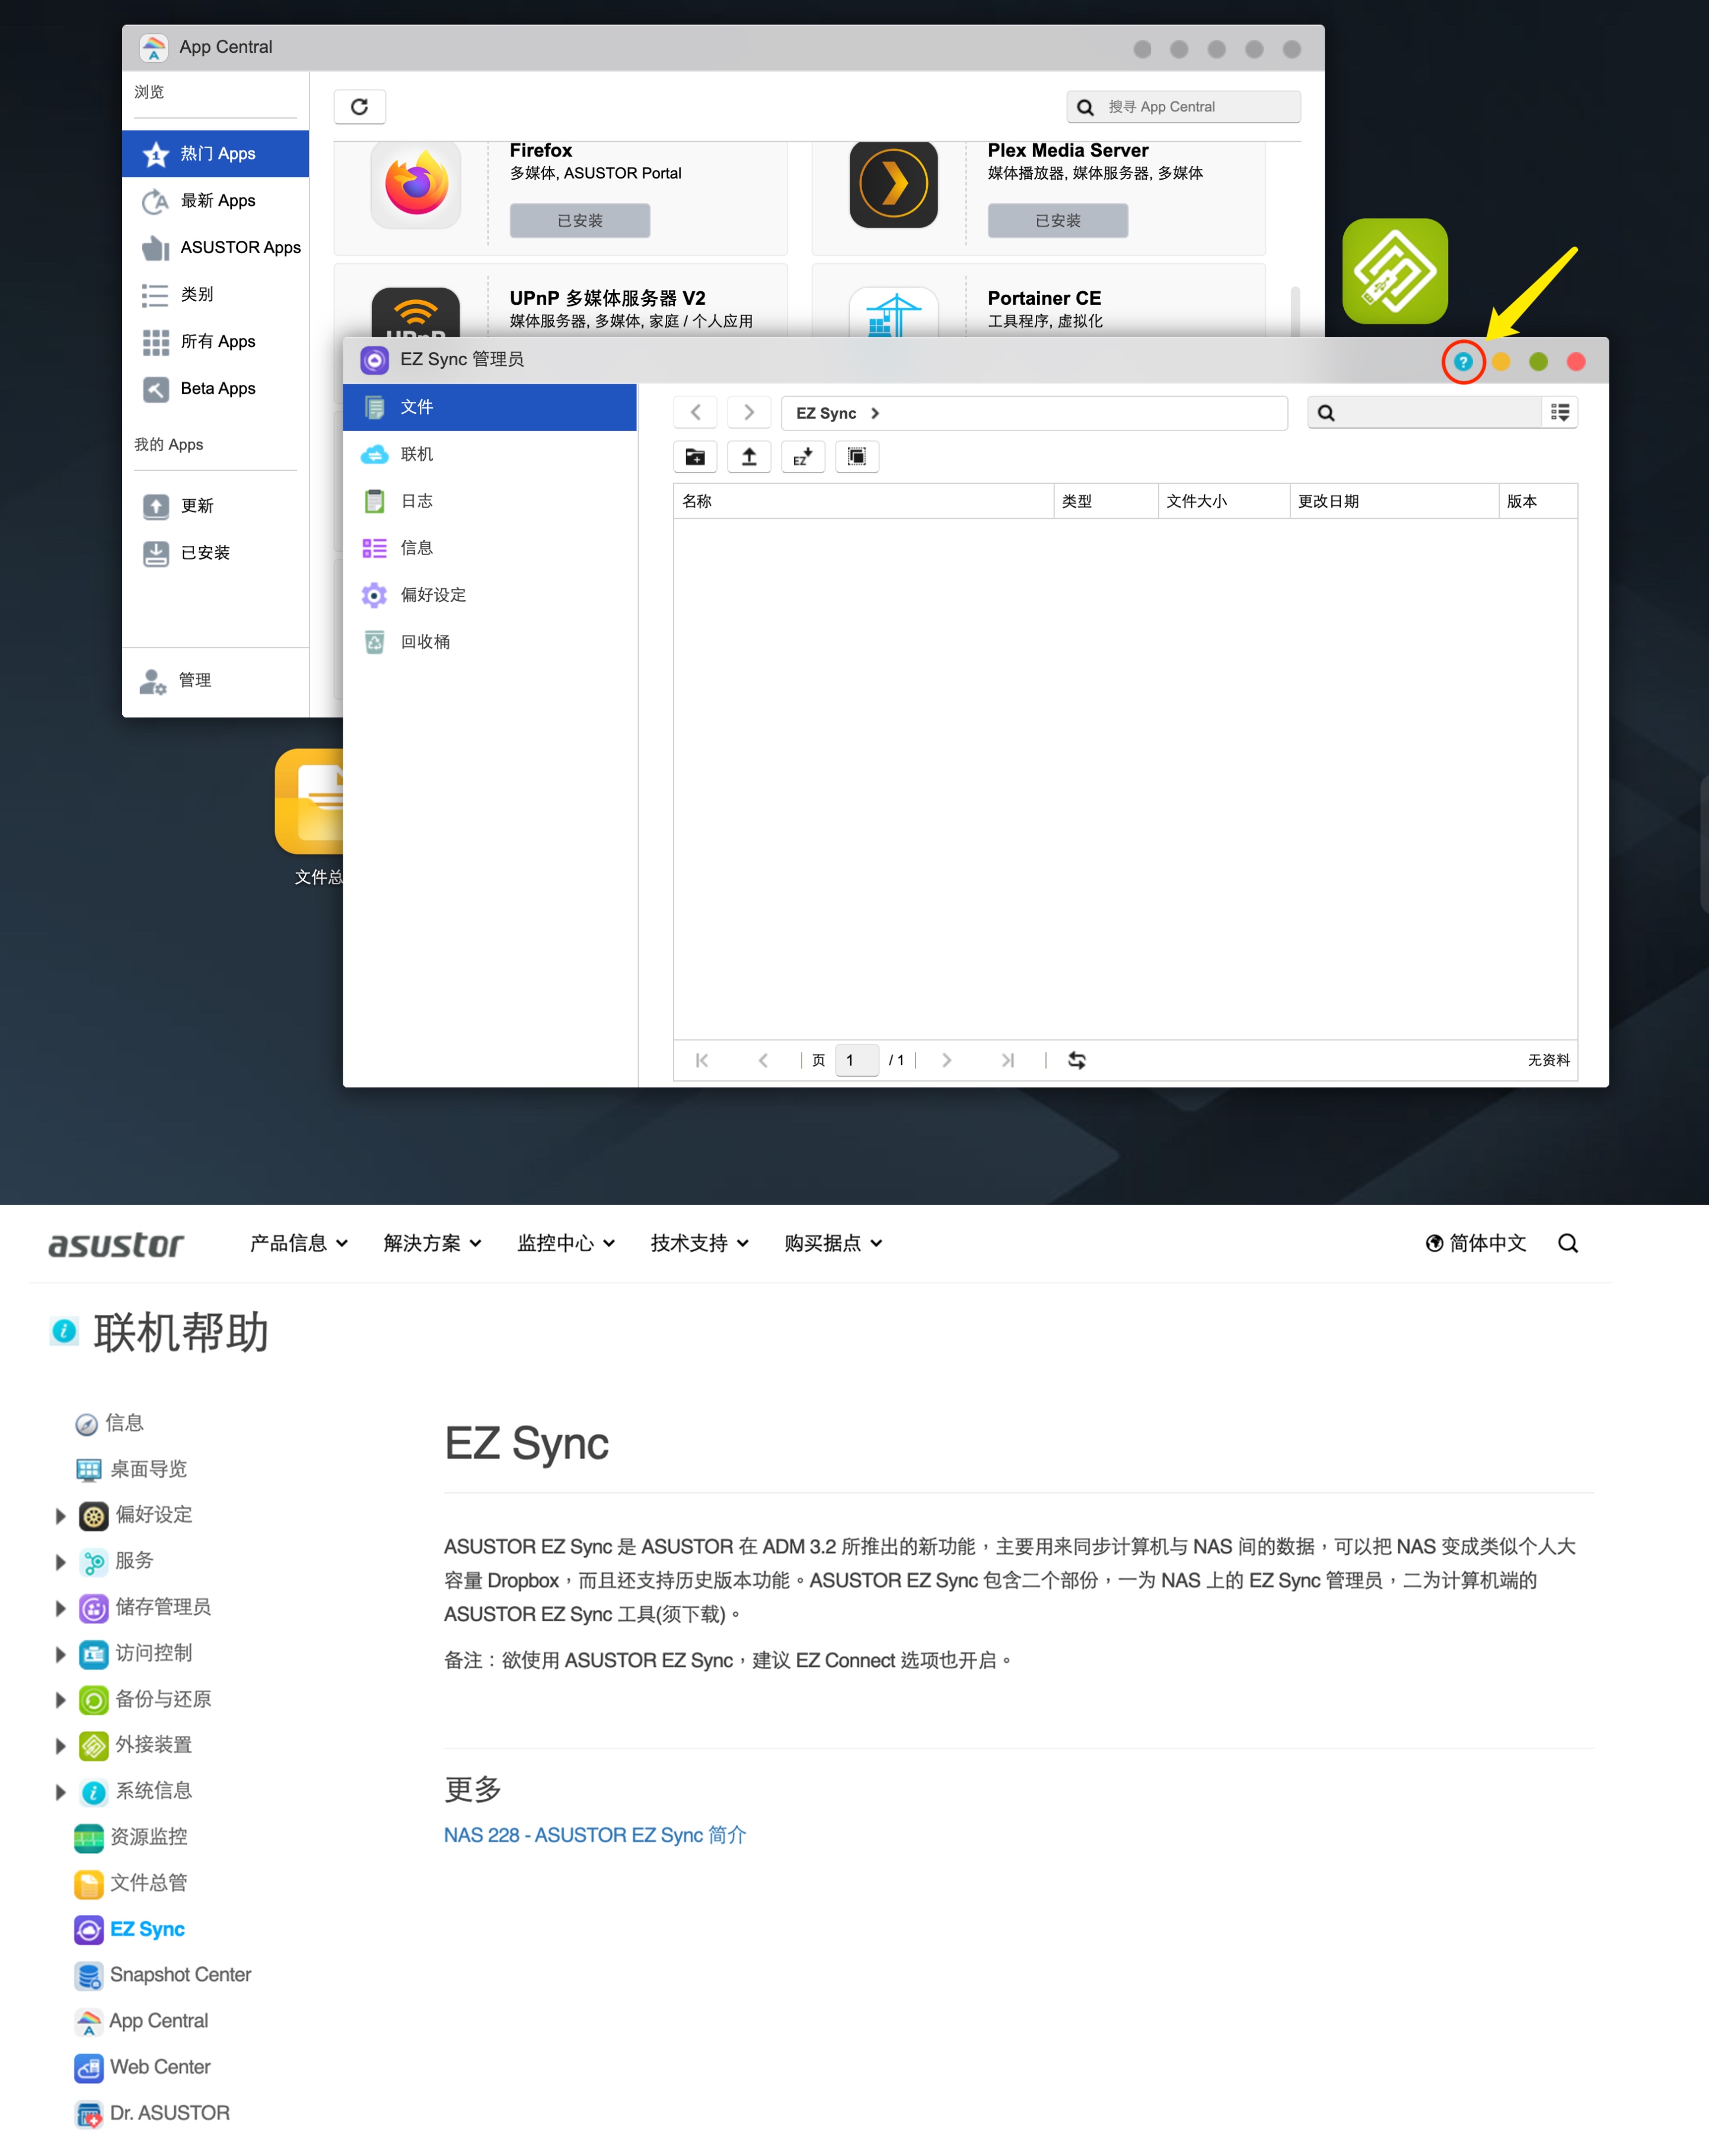Viewport: 1709px width, 2156px height.
Task: Click the refresh icon in App Central
Action: click(360, 106)
